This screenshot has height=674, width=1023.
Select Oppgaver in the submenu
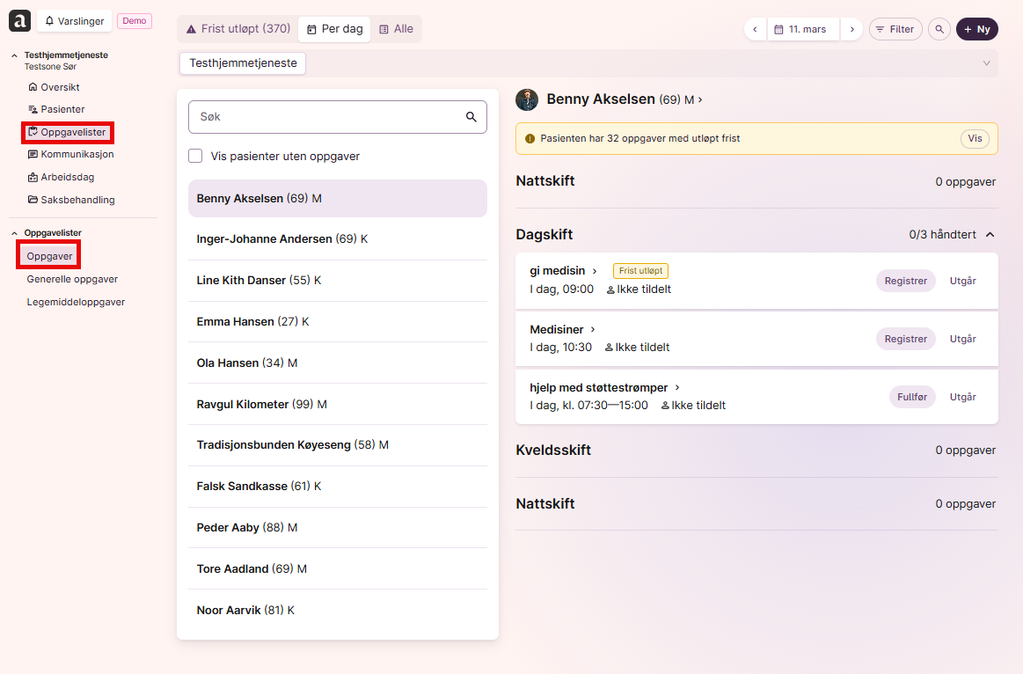coord(49,256)
